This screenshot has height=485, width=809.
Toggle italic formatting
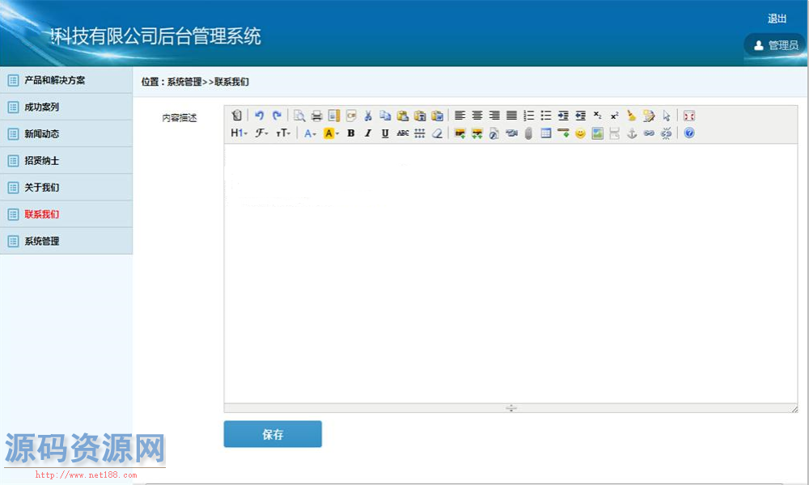coord(368,133)
